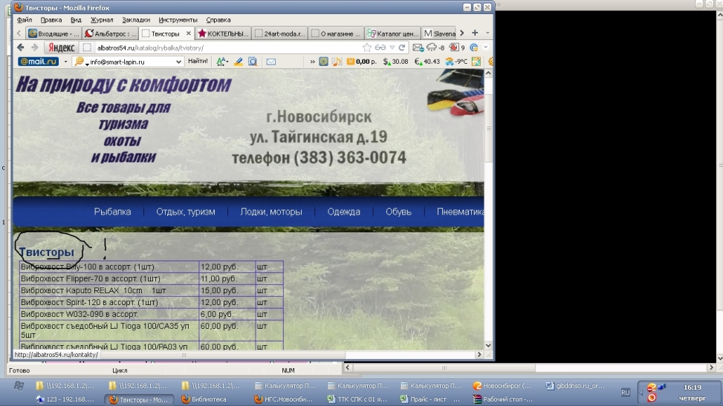Click the envelope icon in the Mail.ru toolbar
Image resolution: width=723 pixels, height=406 pixels.
[x=271, y=62]
